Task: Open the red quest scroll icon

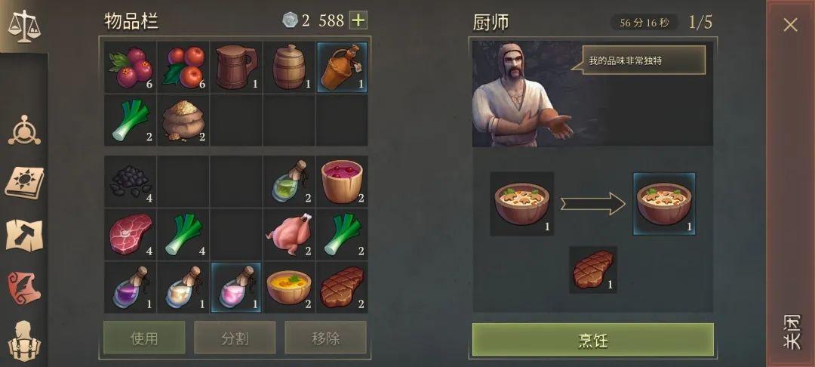Action: [x=24, y=287]
